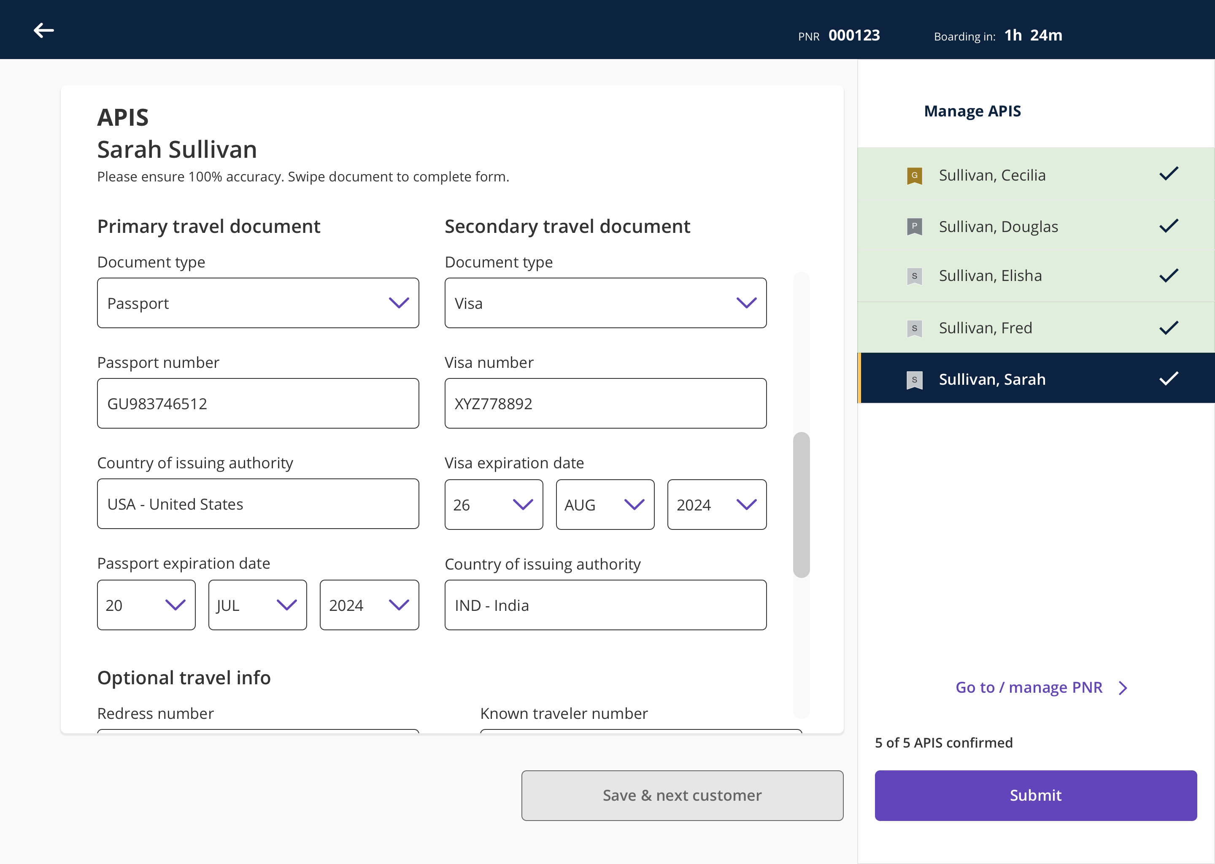Open the passport expiration month dropdown showing JUL
The image size is (1215, 864).
[257, 605]
